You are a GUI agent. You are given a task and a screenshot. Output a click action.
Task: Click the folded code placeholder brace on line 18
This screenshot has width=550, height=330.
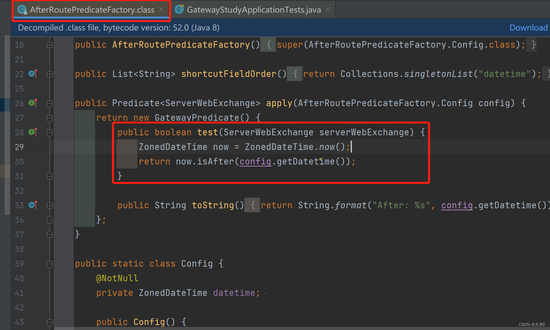pos(269,45)
